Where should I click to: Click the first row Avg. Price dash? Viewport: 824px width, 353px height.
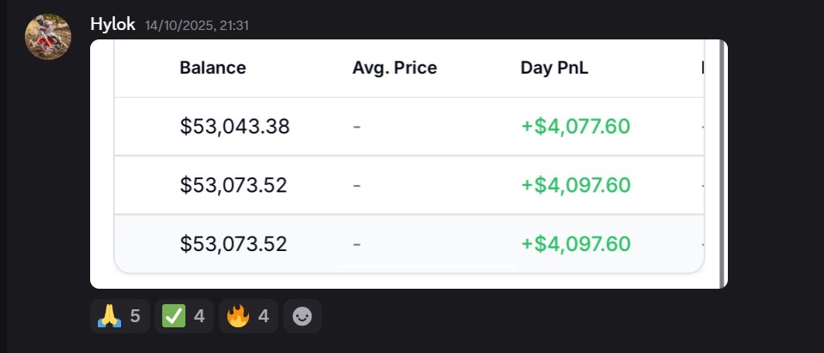[x=356, y=127]
